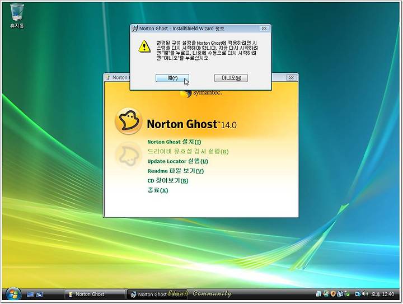Close the InstallShield Wizard 정보 dialog
This screenshot has height=304, width=403.
tap(264, 29)
